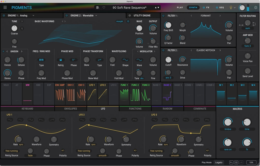Click the Freq/Ring Mod Type waveform icon
Viewport: 260px width, 166px height.
[41, 60]
